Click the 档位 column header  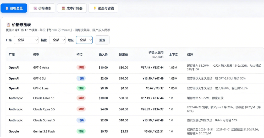click(x=79, y=55)
